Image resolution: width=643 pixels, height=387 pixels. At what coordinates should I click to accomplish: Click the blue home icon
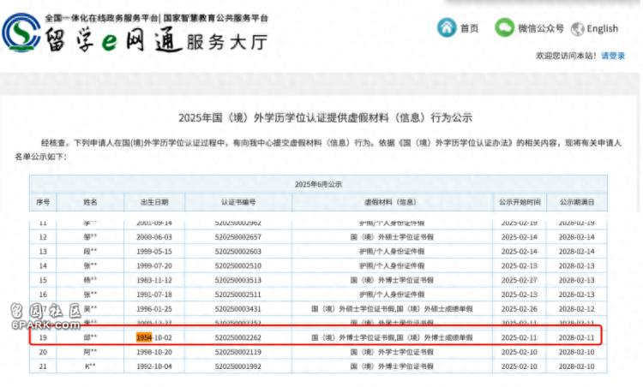447,27
